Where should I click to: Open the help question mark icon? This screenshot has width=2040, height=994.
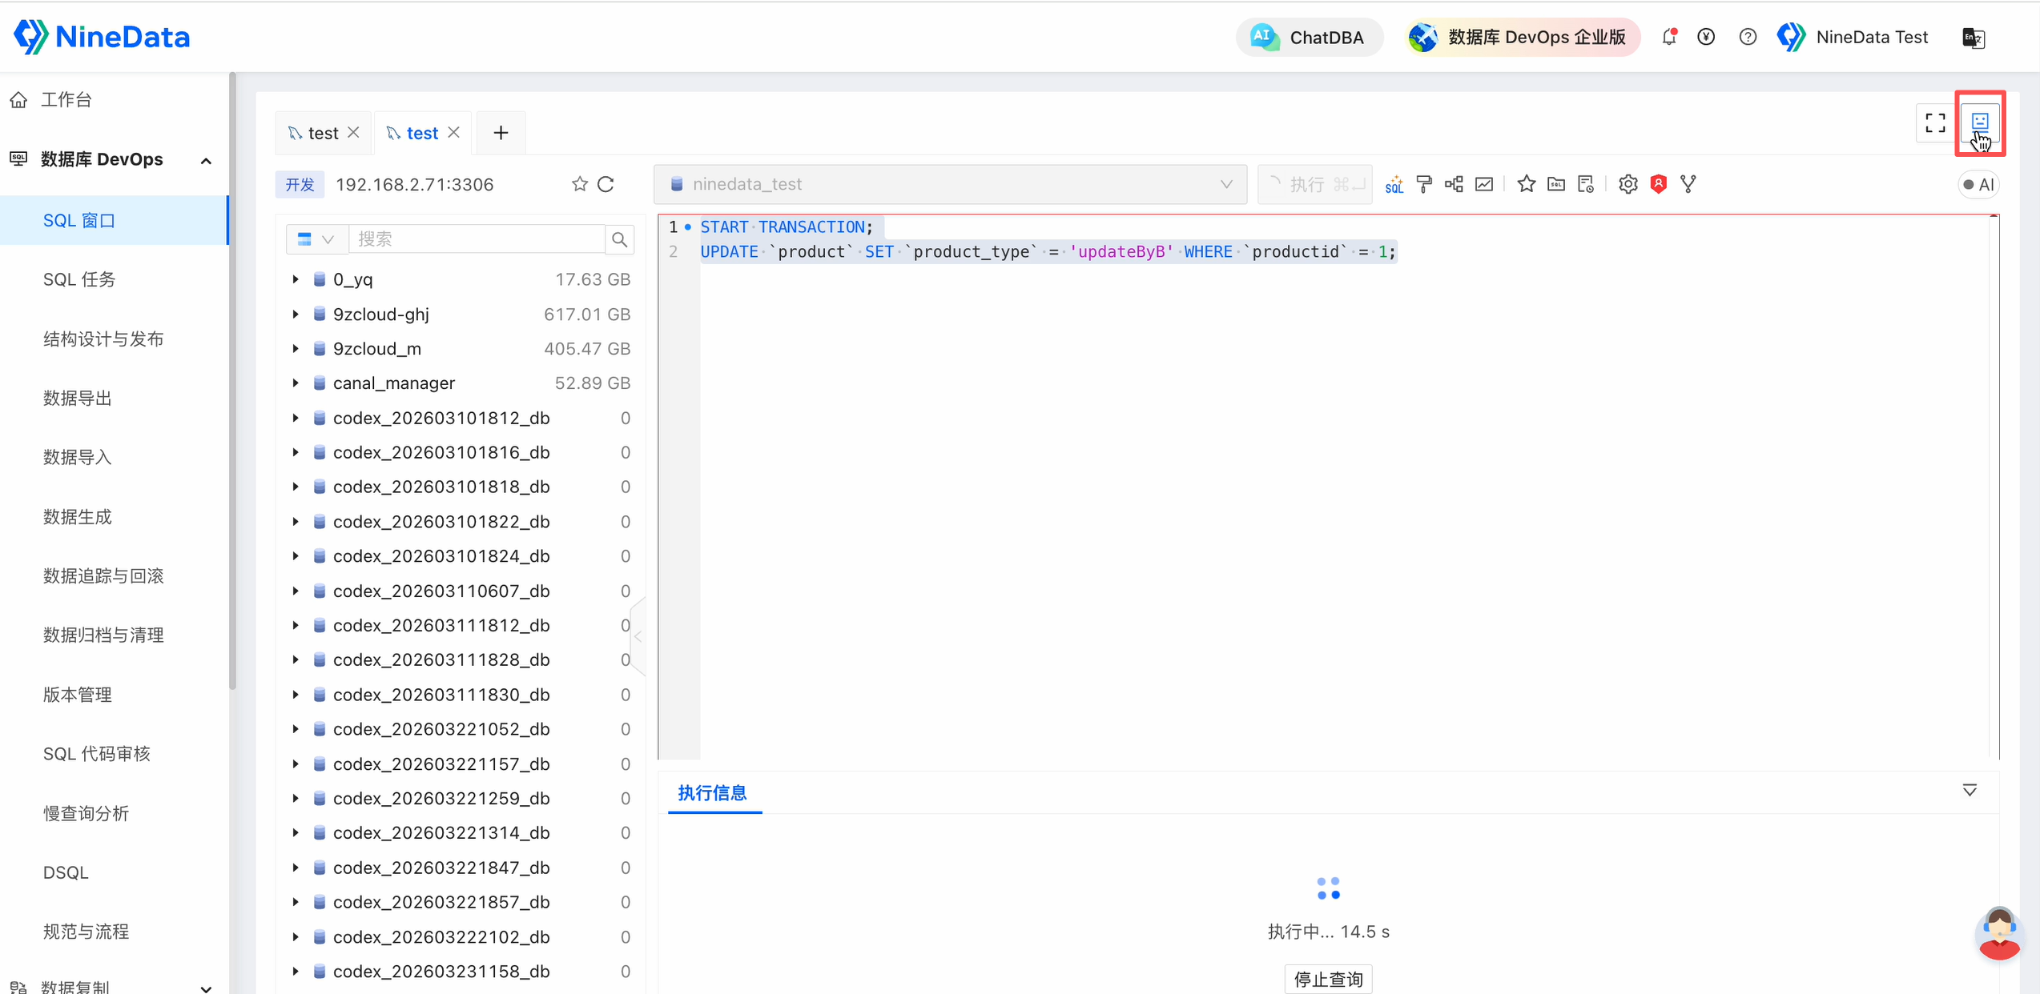(1748, 37)
